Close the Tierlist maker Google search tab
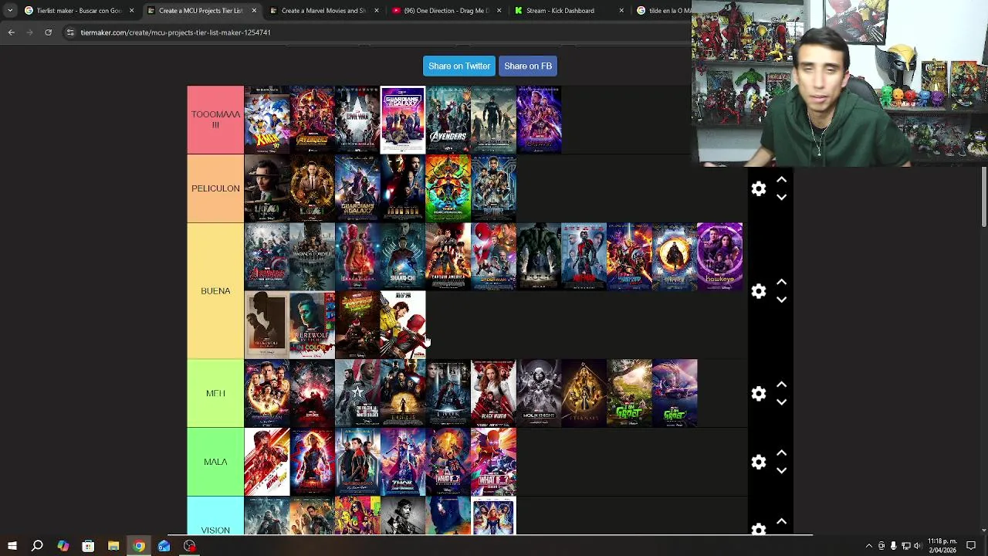This screenshot has height=556, width=988. point(131,11)
